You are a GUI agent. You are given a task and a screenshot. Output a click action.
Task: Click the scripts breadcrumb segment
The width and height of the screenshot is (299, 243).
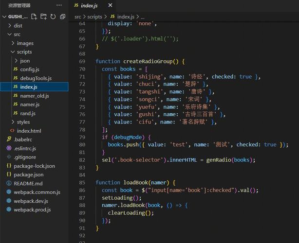(94, 17)
